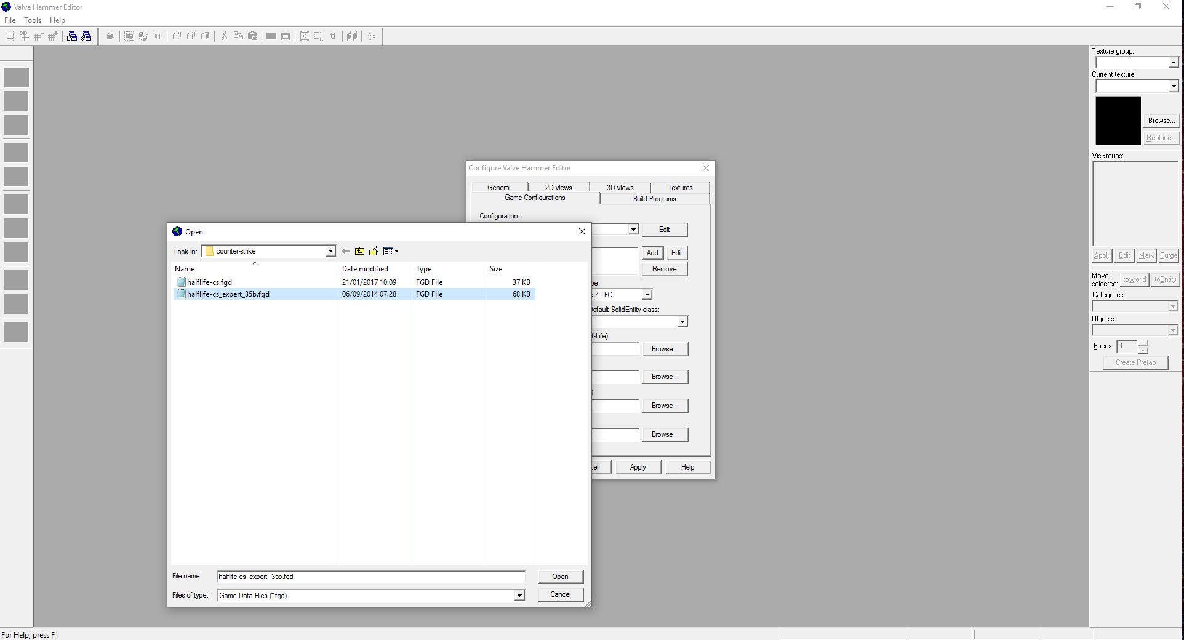Toggle the 2D grid toolbar icon
The width and height of the screenshot is (1184, 640).
click(10, 36)
